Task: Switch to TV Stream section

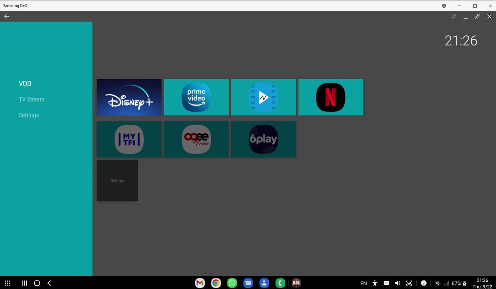Action: pos(32,100)
